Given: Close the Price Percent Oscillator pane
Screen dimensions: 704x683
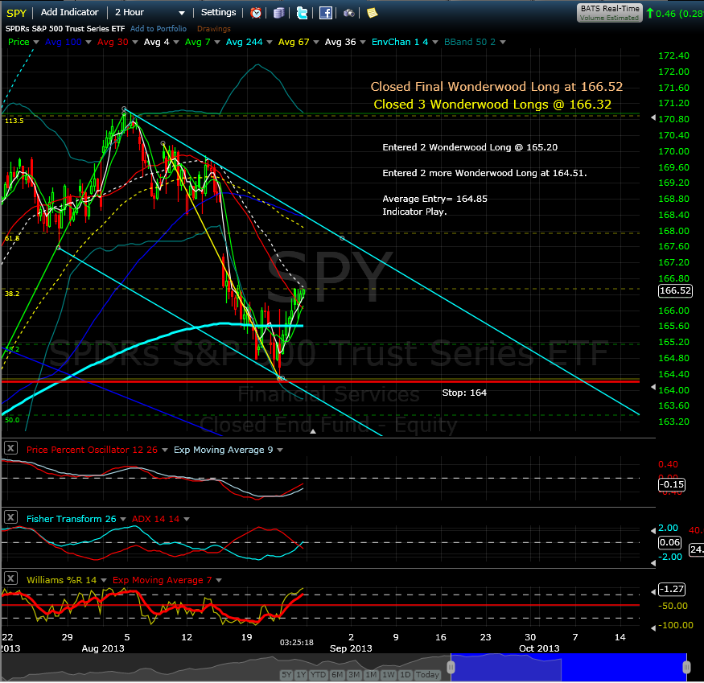Looking at the screenshot, I should pyautogui.click(x=10, y=448).
